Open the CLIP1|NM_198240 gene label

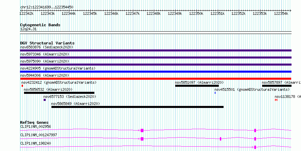coord(36,143)
